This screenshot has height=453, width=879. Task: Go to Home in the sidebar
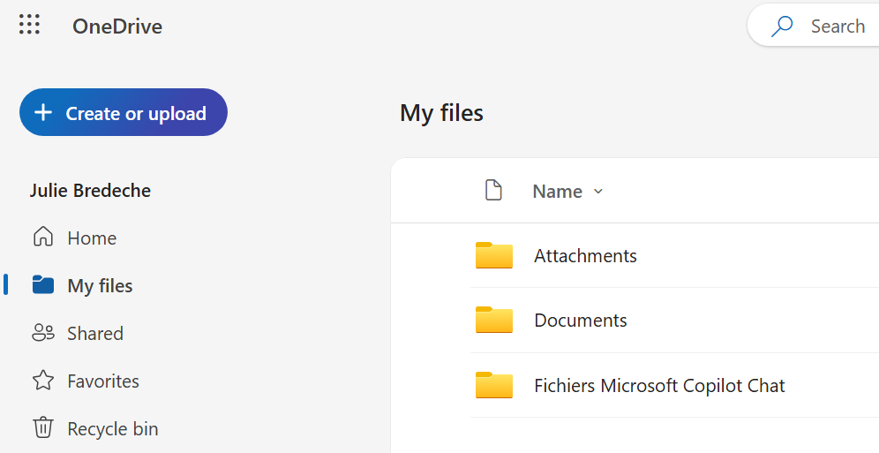pos(92,238)
